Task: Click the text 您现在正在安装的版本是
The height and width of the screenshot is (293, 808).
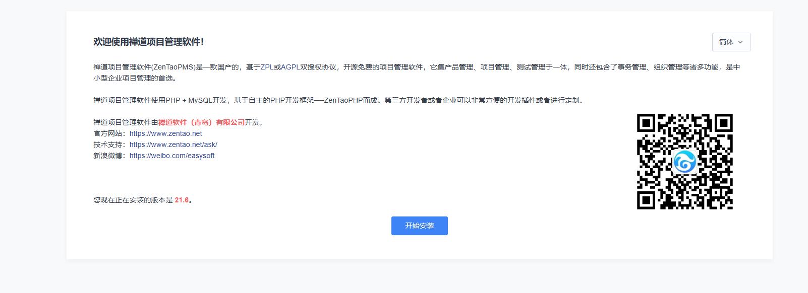Action: point(133,200)
